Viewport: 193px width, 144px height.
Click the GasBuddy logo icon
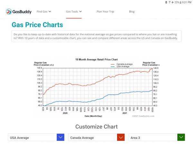tap(9, 12)
